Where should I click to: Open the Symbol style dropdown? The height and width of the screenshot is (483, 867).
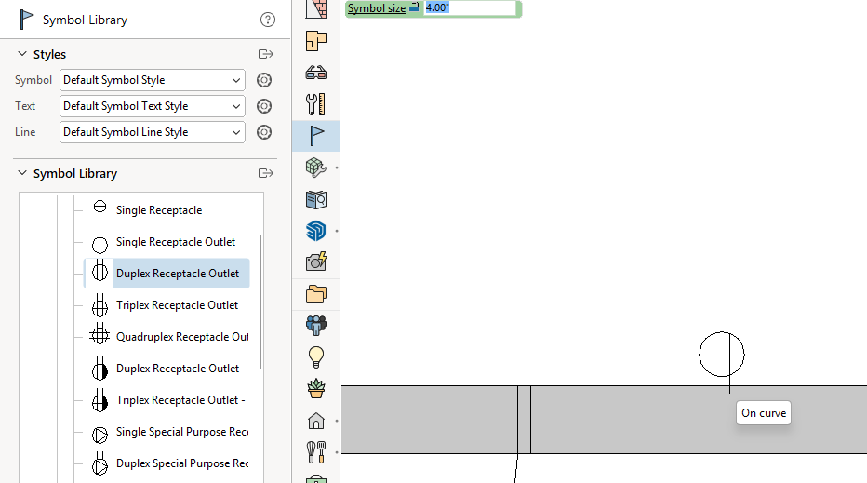[152, 80]
